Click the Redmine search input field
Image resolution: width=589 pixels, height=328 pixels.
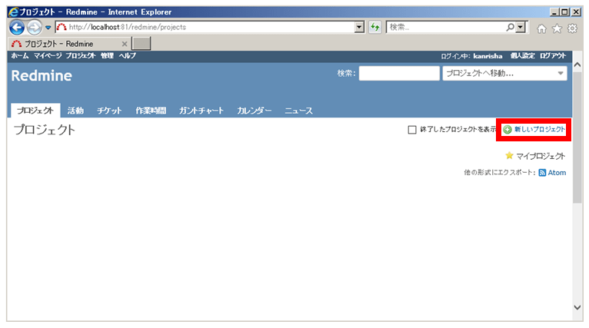click(x=399, y=73)
